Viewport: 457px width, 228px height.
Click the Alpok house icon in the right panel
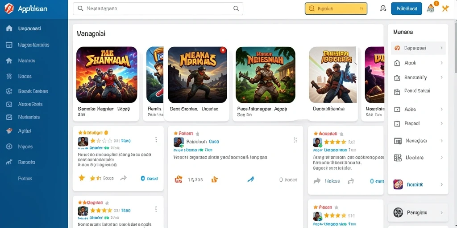397,63
